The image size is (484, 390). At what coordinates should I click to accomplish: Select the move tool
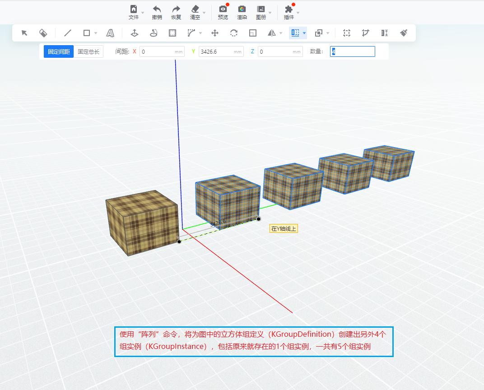[215, 32]
